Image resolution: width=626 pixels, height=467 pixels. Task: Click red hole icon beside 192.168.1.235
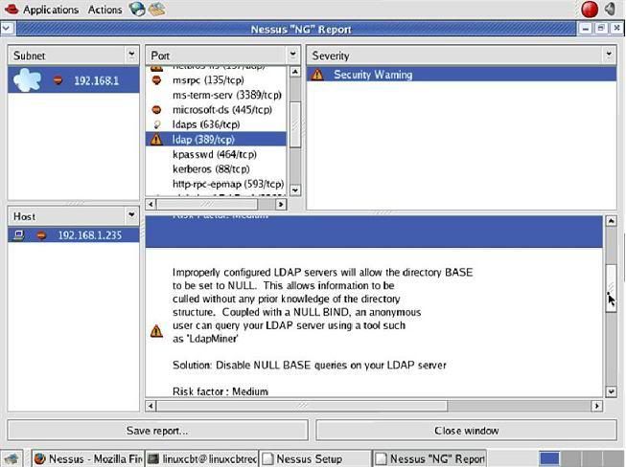pos(41,235)
